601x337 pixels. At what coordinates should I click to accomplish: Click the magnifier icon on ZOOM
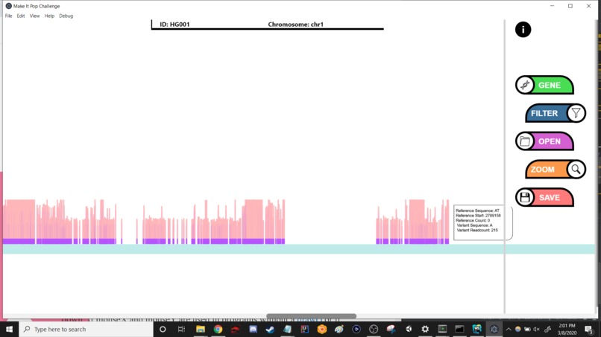tap(576, 170)
